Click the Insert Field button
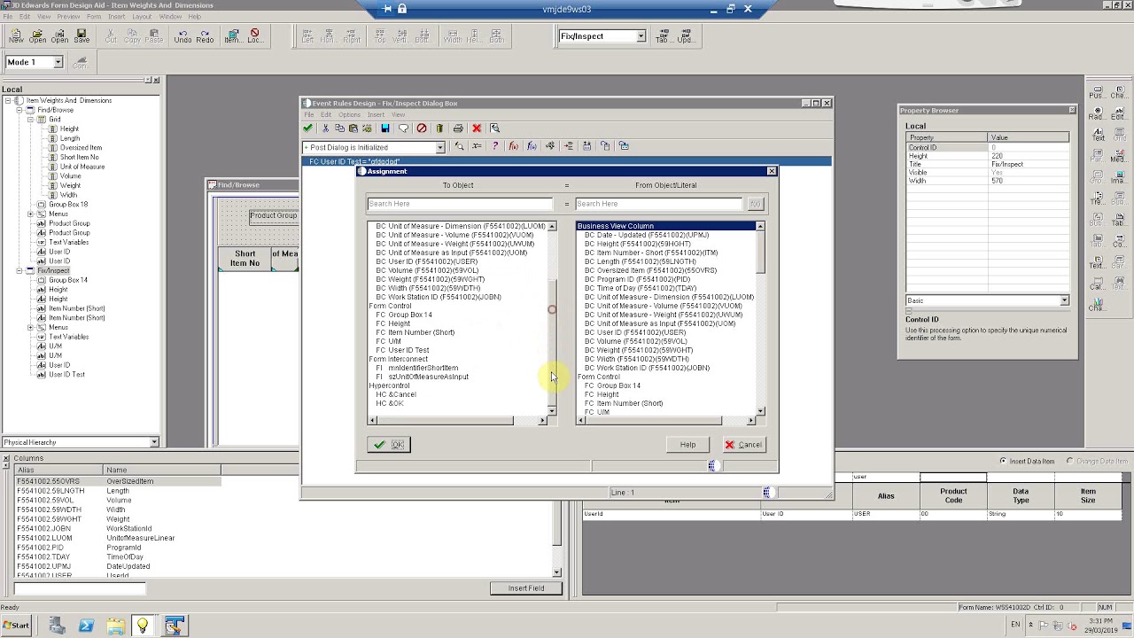The width and height of the screenshot is (1134, 638). [526, 588]
